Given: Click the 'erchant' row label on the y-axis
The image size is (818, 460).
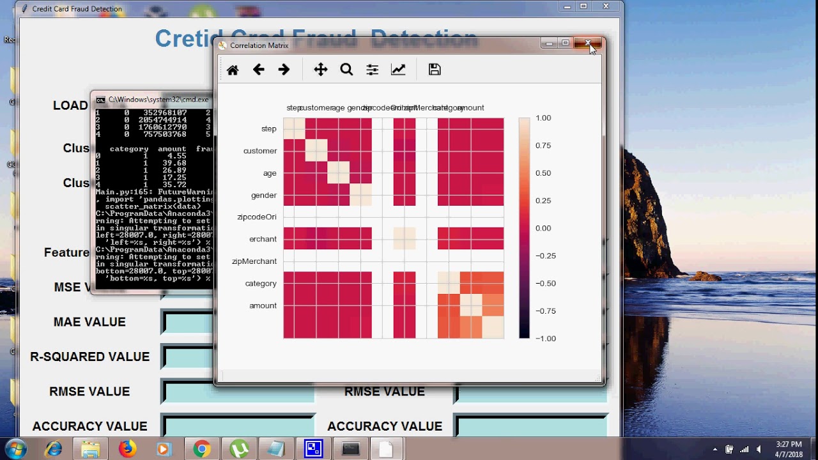Looking at the screenshot, I should (x=263, y=239).
